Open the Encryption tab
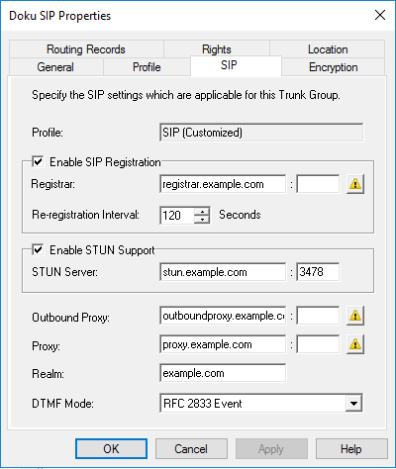Screen dimensions: 396x469 point(333,67)
